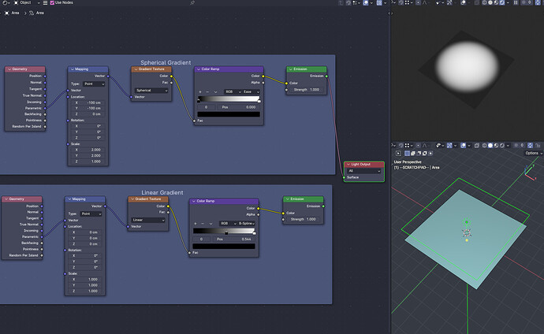Click the Parametric output socket of upper Geometry

[45, 108]
